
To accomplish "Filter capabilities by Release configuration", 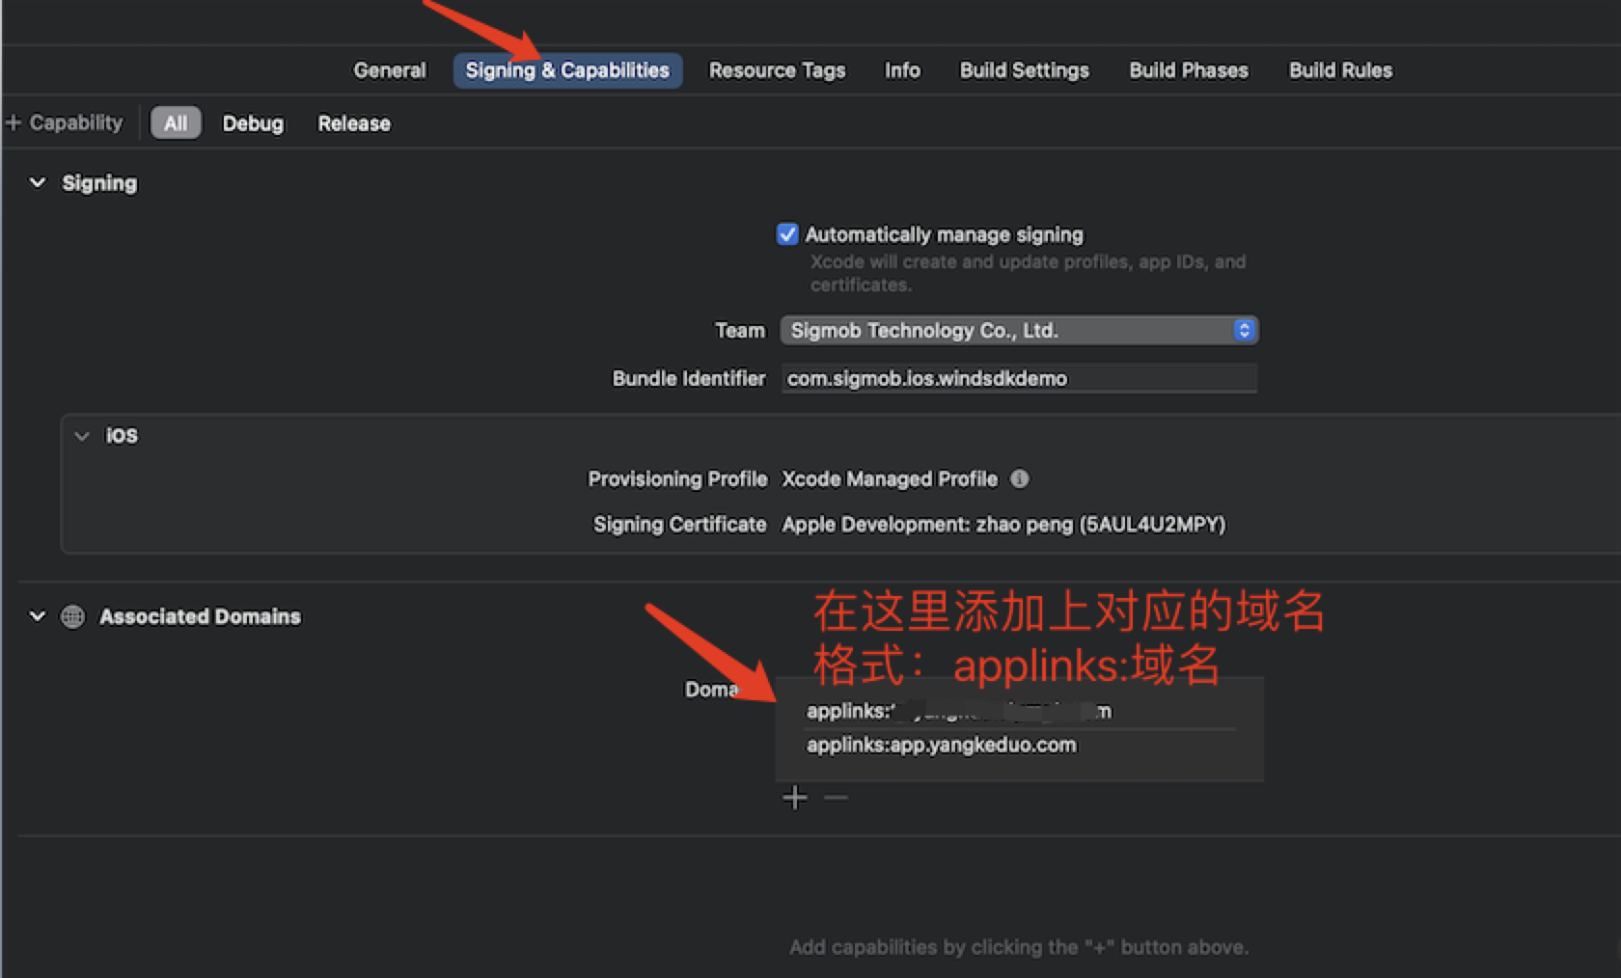I will tap(354, 123).
